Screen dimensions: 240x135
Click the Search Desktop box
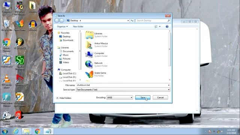153,21
